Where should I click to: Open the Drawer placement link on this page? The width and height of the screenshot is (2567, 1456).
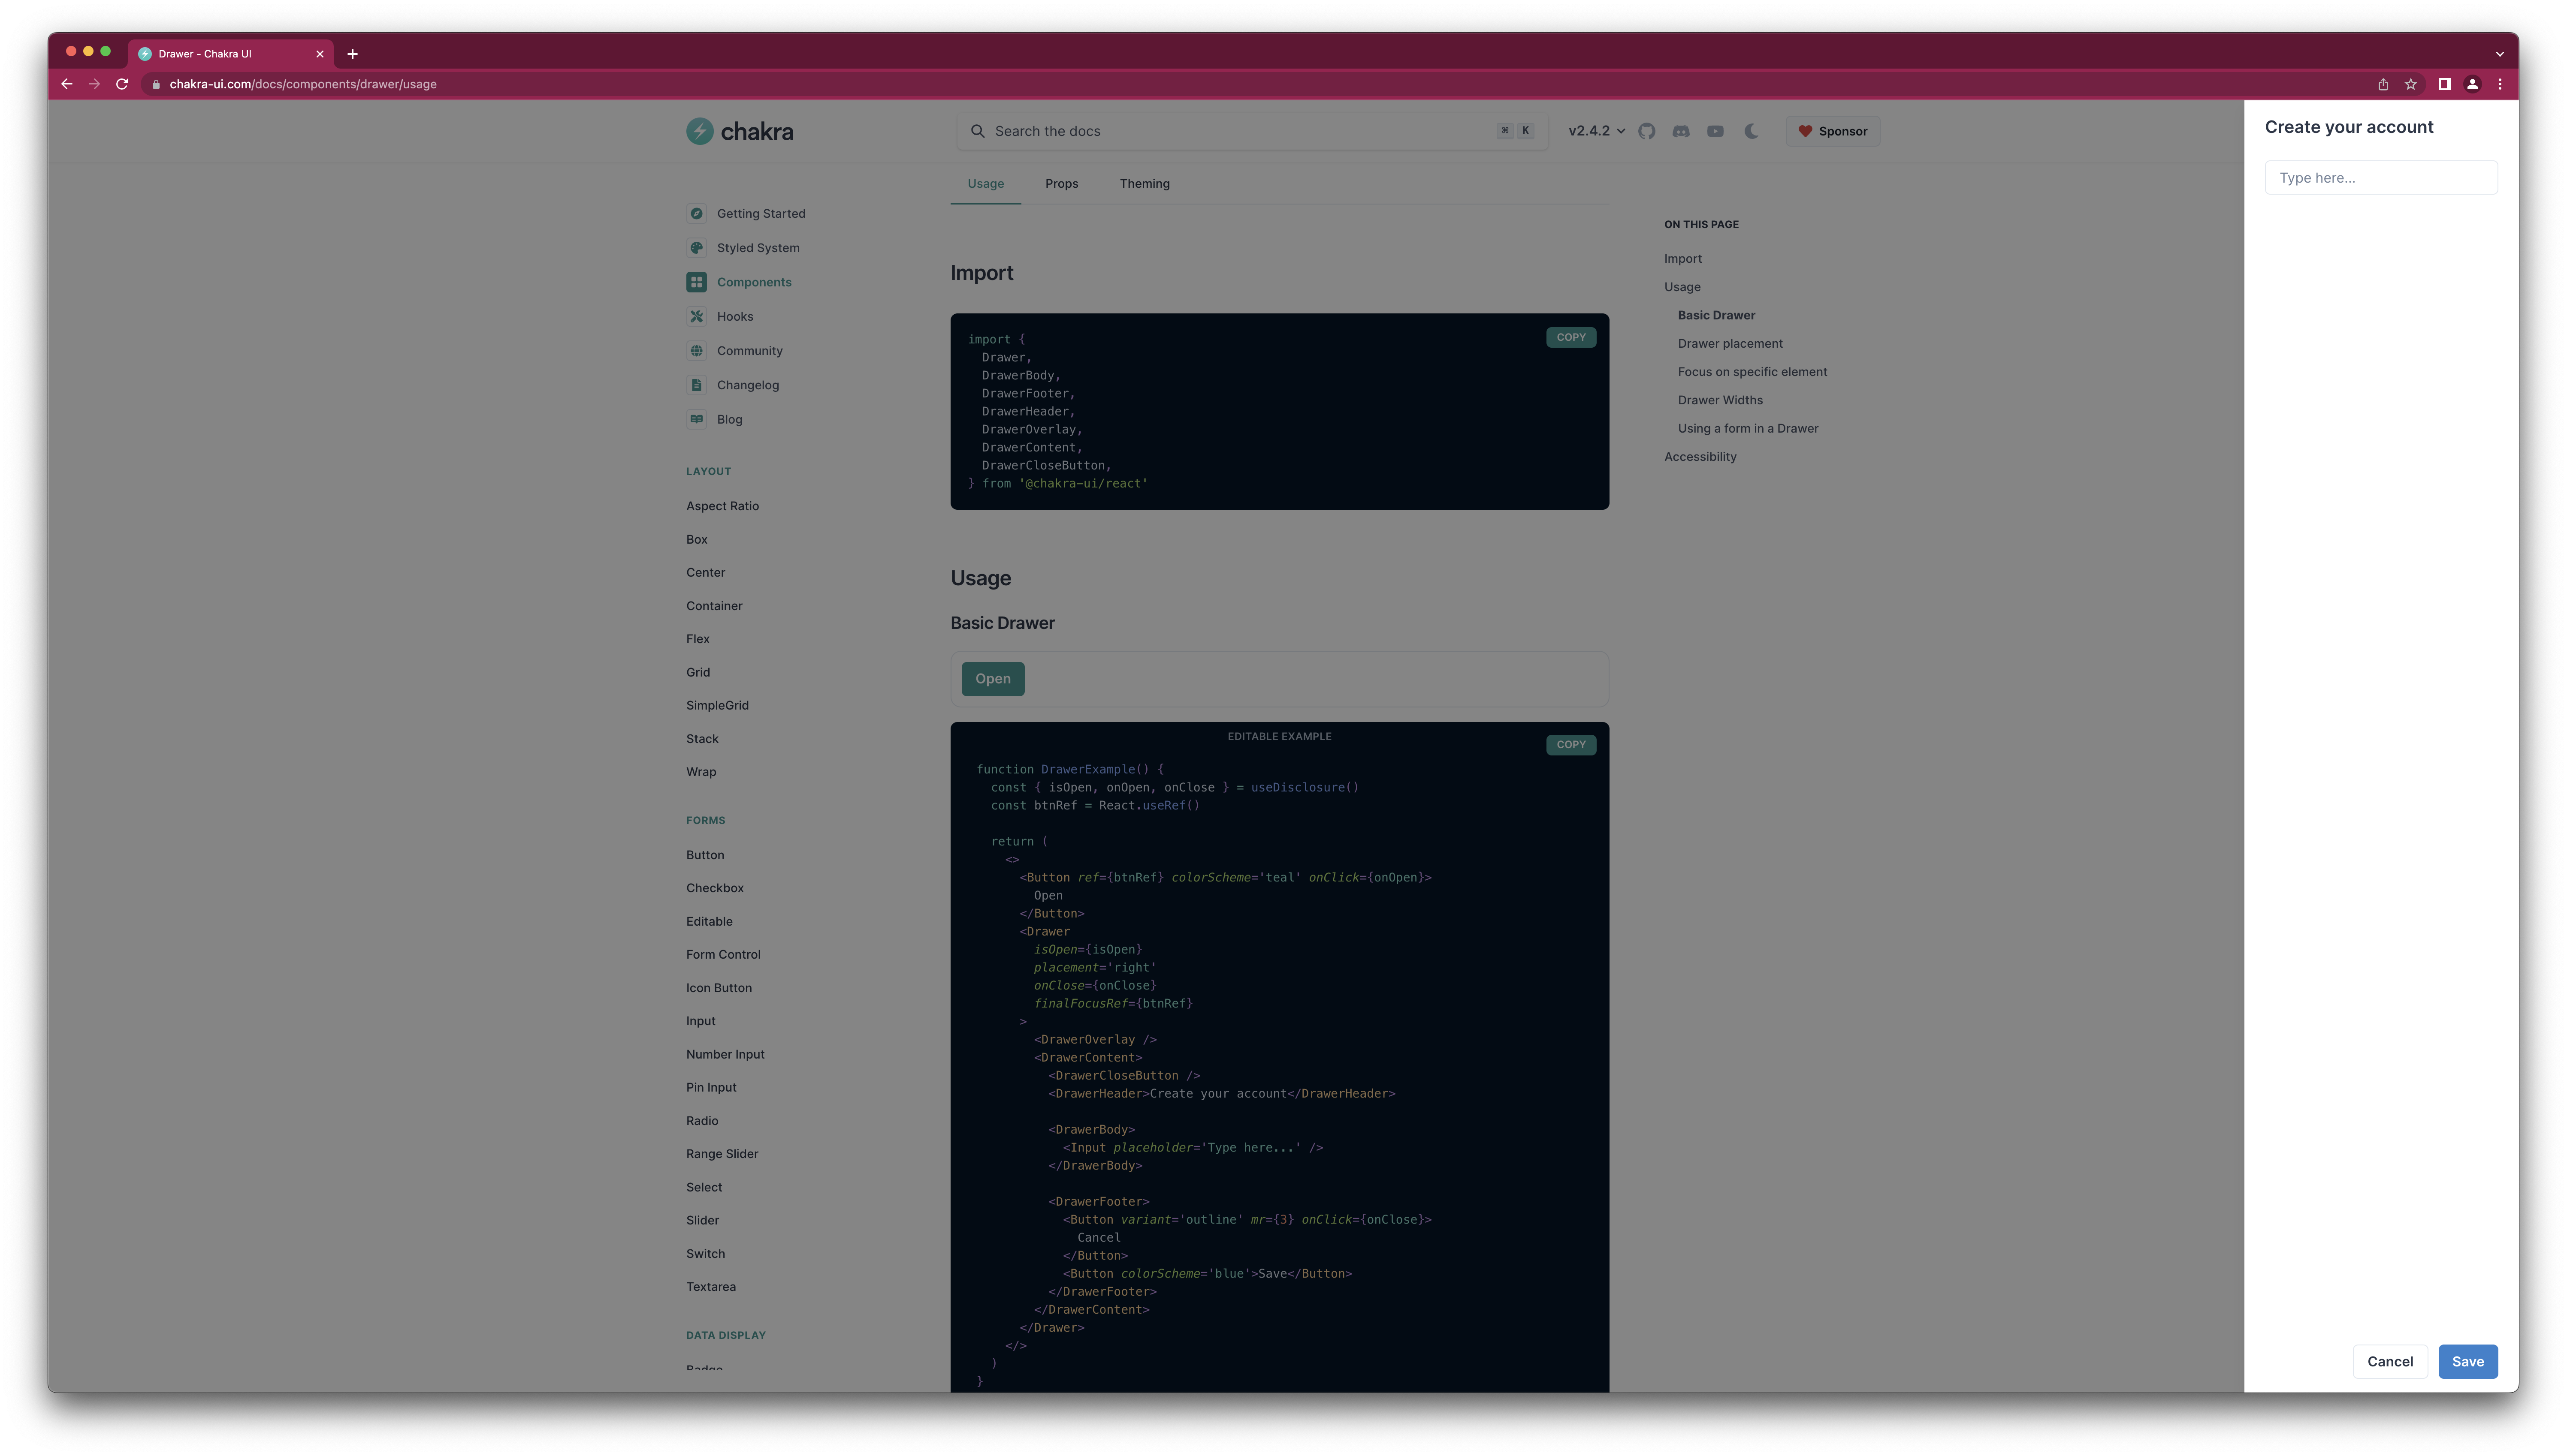(x=1730, y=343)
